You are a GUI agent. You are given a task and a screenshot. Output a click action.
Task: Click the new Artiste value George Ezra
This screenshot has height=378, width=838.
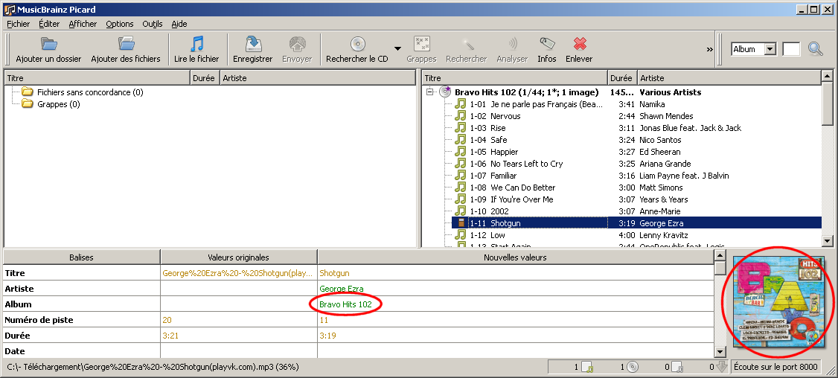341,289
